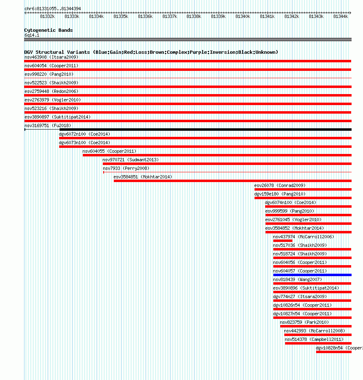The width and height of the screenshot is (363, 380).
Task: Click the 6q14.1 band label
Action: click(x=32, y=35)
